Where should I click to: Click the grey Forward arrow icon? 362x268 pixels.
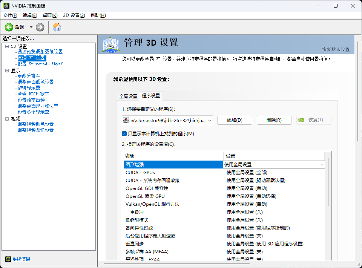click(40, 27)
